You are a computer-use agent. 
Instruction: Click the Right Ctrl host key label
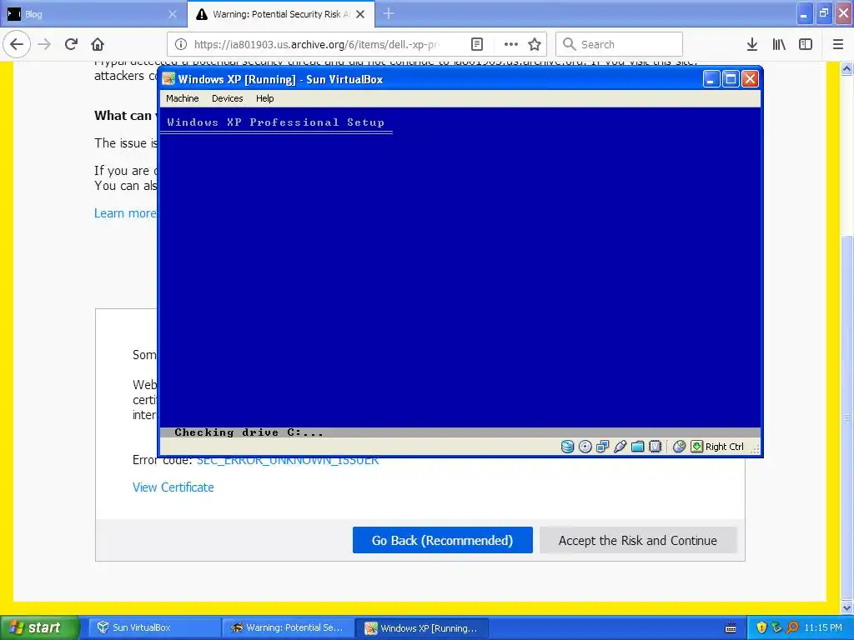(725, 447)
